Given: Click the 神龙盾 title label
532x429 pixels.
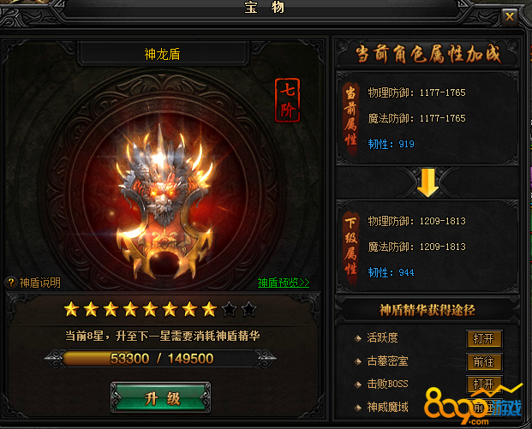Looking at the screenshot, I should [162, 54].
